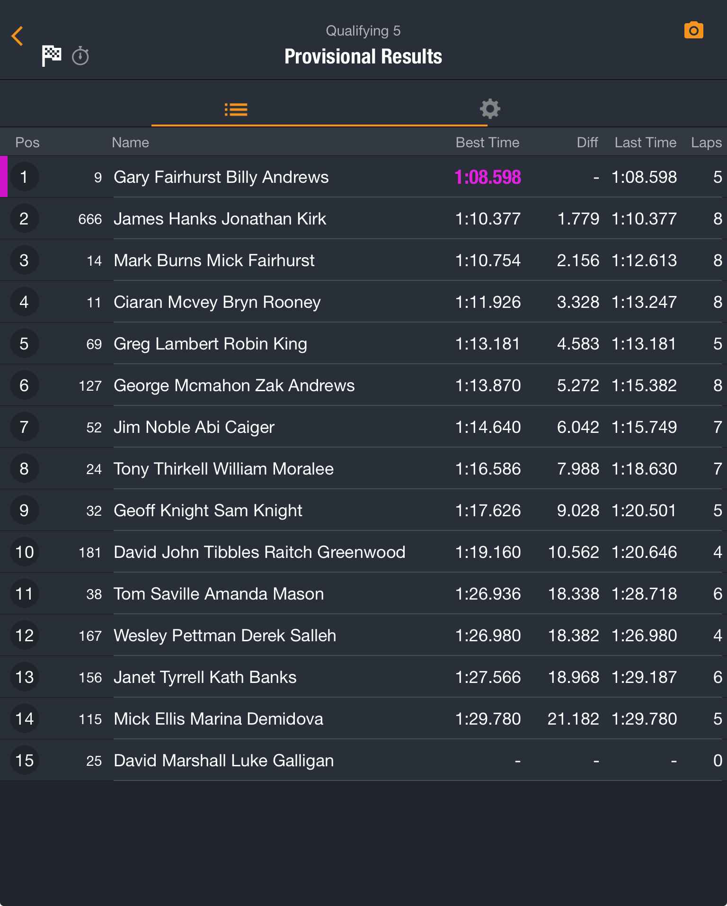
Task: Select the Last Time column header
Action: click(646, 143)
